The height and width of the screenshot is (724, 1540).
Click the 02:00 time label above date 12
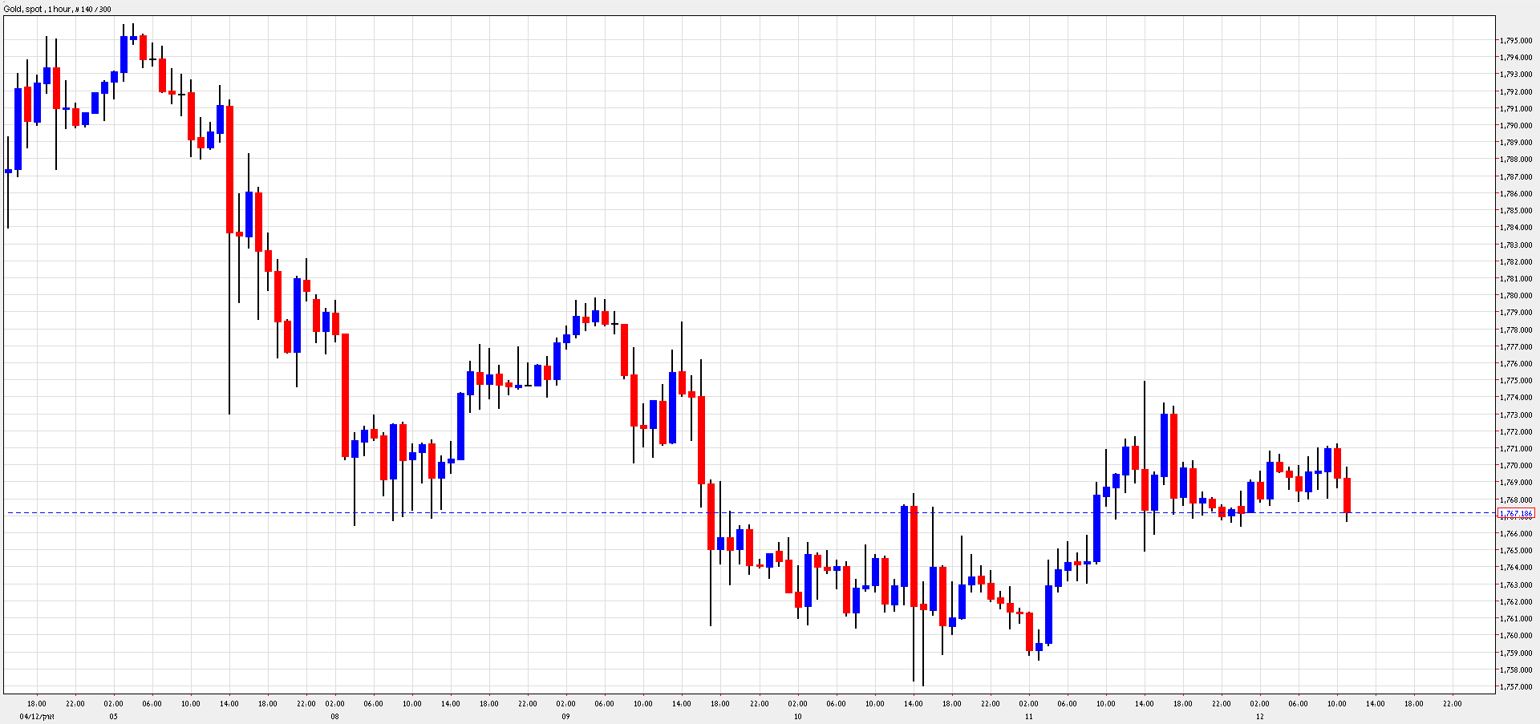click(1259, 704)
